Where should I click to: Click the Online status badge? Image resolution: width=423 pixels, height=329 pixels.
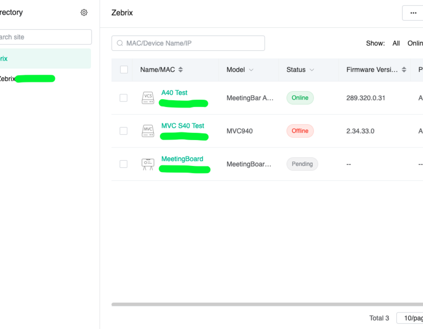pyautogui.click(x=300, y=98)
